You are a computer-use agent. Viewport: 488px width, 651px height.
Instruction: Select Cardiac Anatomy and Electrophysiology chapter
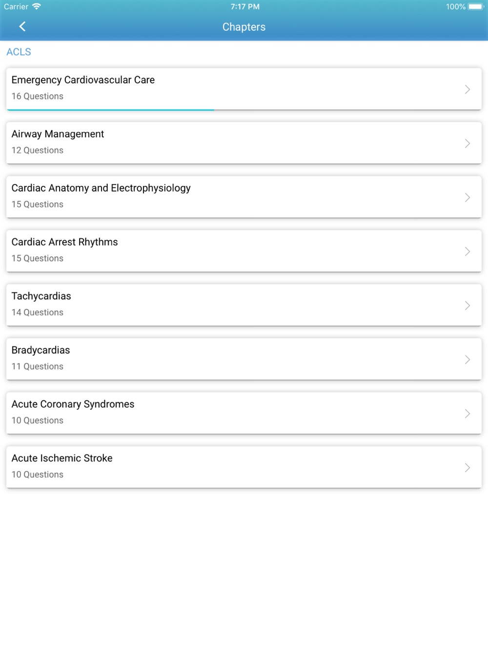pos(244,197)
